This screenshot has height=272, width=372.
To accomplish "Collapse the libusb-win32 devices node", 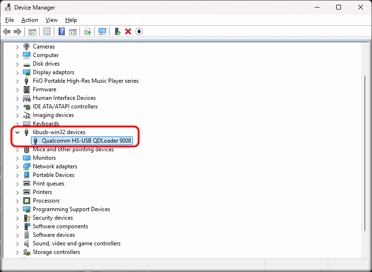I will click(x=17, y=132).
